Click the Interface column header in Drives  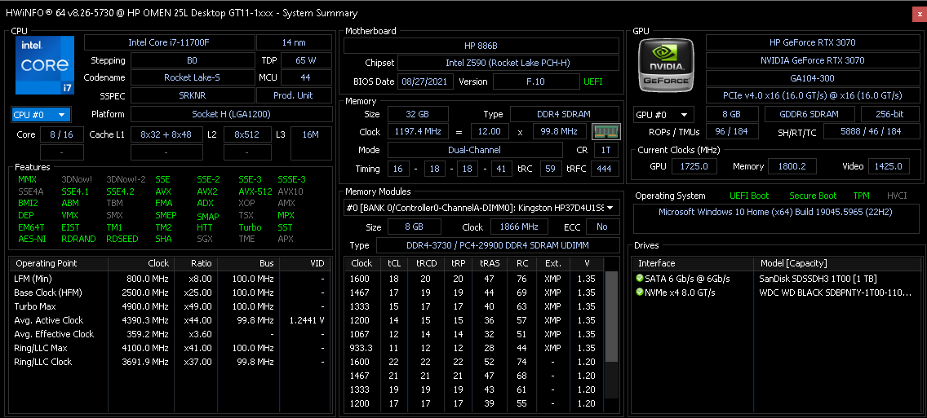coord(692,263)
